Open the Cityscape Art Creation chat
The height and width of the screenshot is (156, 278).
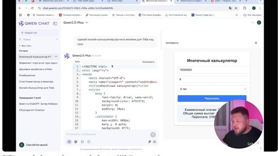[32, 110]
